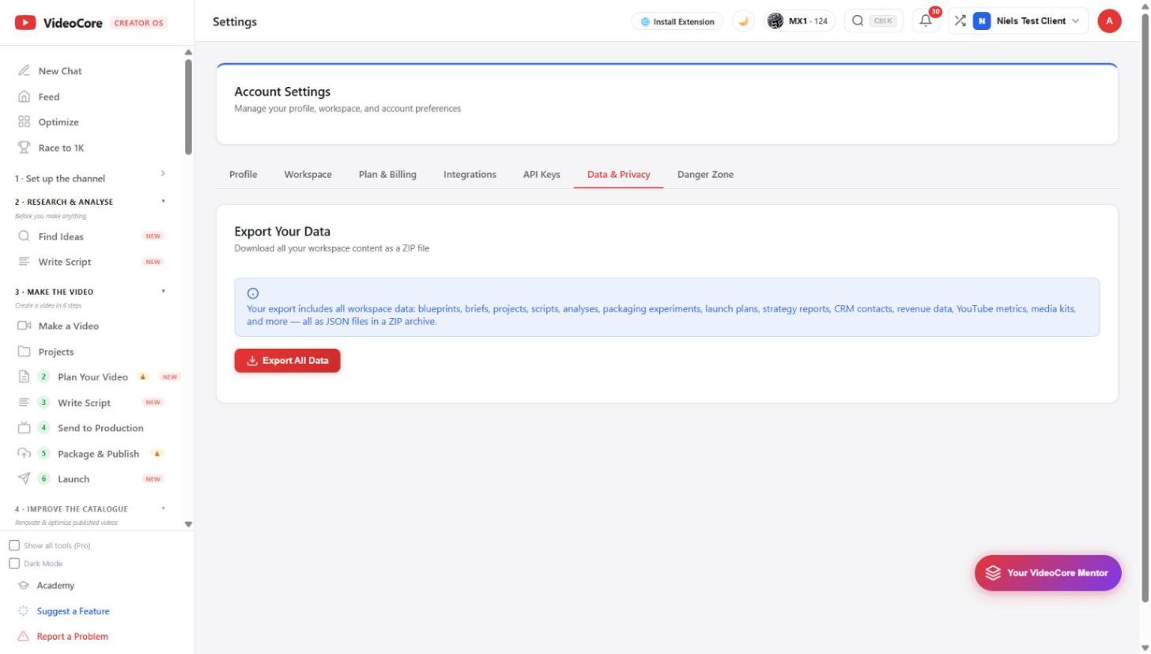
Task: Click the Install Extension button
Action: 677,21
